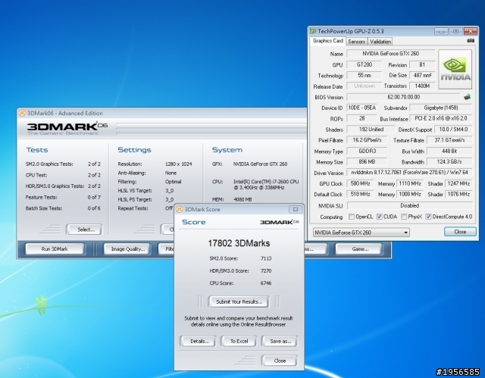The height and width of the screenshot is (378, 485).
Task: Click the Close button in GPU-Z
Action: [x=460, y=232]
